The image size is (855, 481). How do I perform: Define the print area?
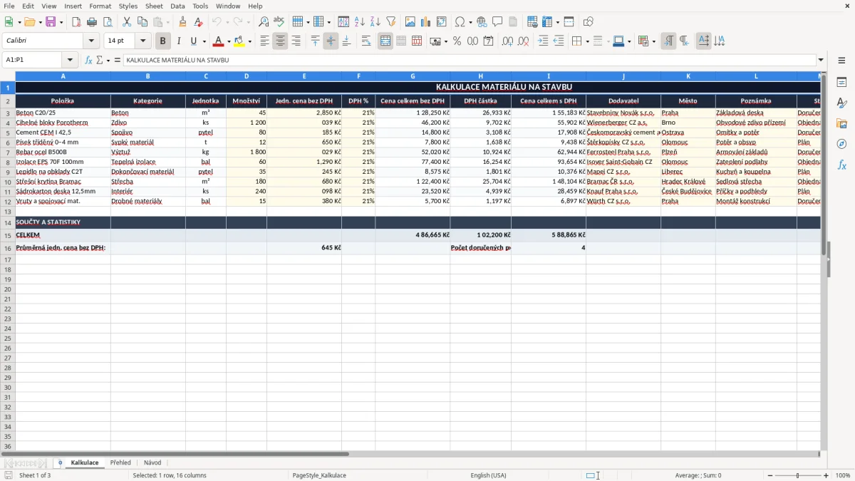click(532, 22)
